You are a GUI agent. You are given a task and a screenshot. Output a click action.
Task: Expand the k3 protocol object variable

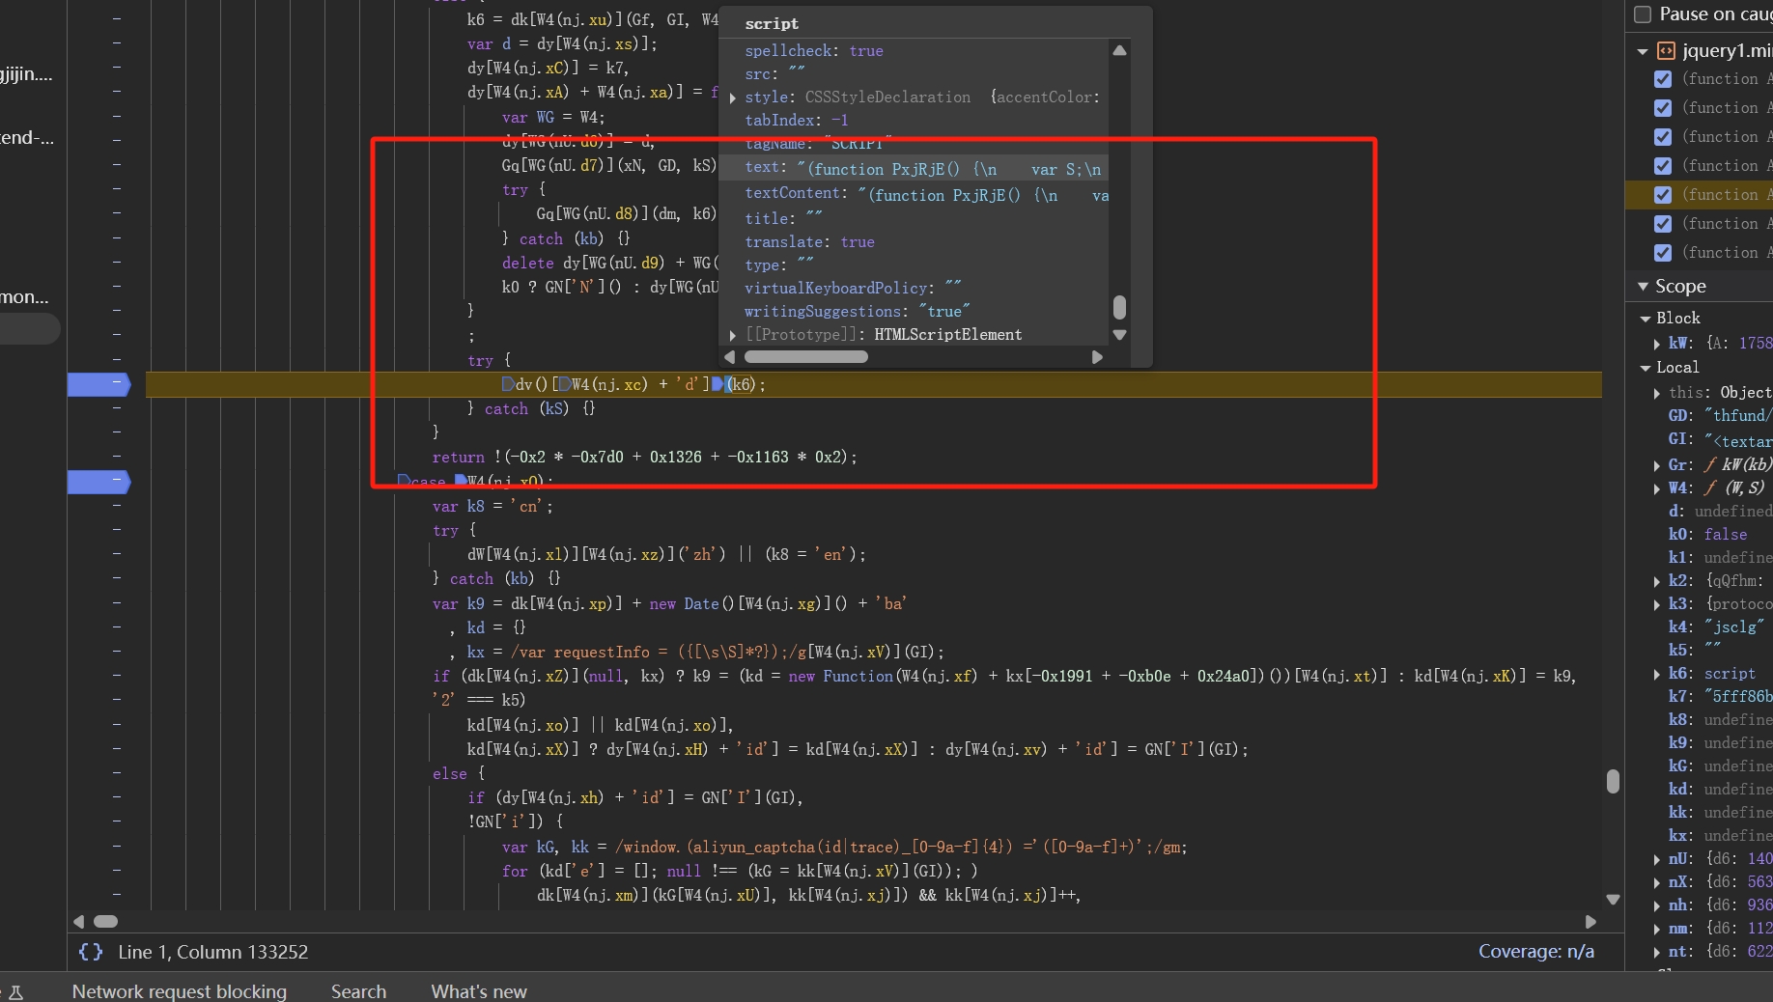(1657, 604)
